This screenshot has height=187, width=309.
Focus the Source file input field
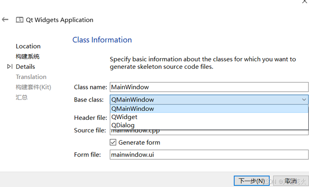pyautogui.click(x=209, y=132)
